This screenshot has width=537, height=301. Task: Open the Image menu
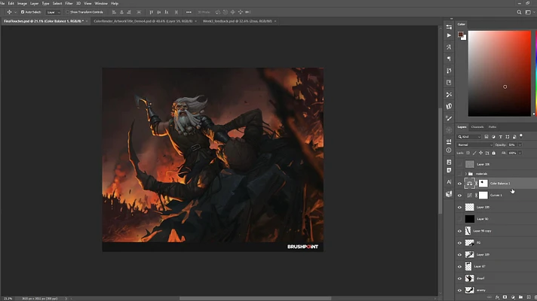pyautogui.click(x=22, y=4)
